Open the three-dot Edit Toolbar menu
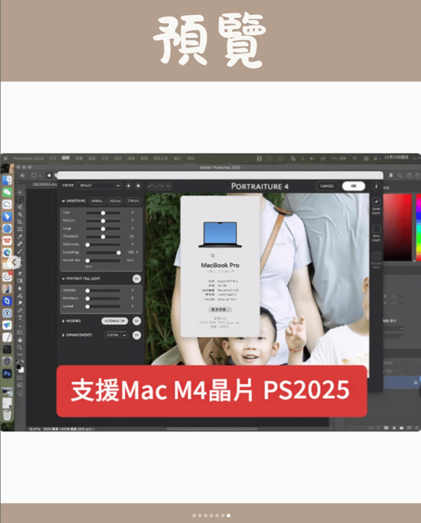The height and width of the screenshot is (523, 421). point(20,354)
